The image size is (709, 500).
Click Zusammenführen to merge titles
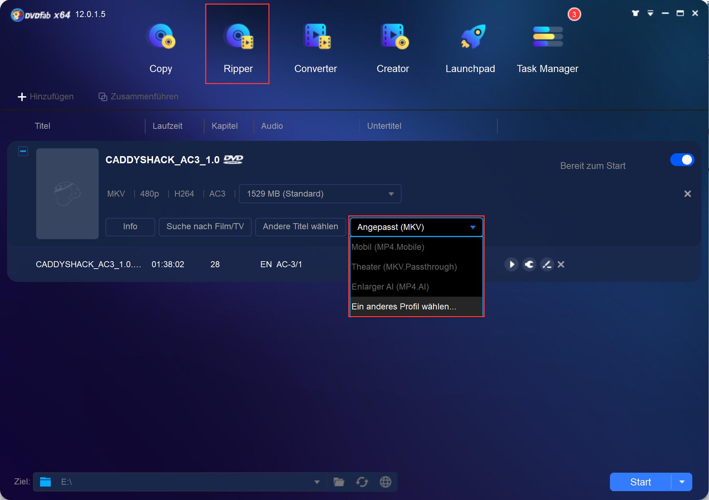click(x=138, y=97)
